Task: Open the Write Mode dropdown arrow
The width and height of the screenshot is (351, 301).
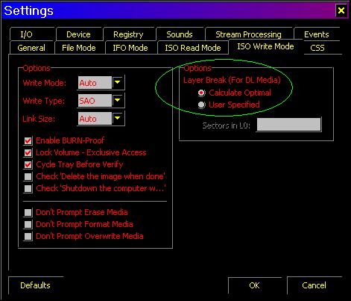Action: click(x=118, y=83)
